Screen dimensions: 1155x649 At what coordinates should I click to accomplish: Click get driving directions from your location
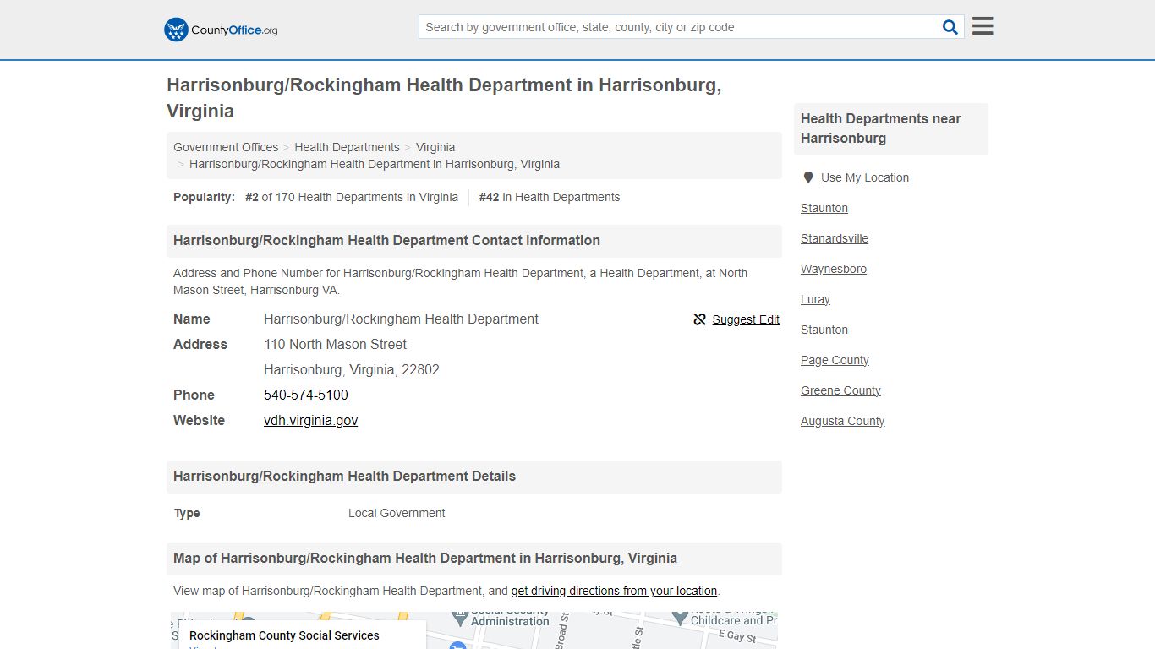coord(614,591)
